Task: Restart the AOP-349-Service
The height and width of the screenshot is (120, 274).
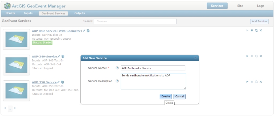Action: click(x=256, y=56)
